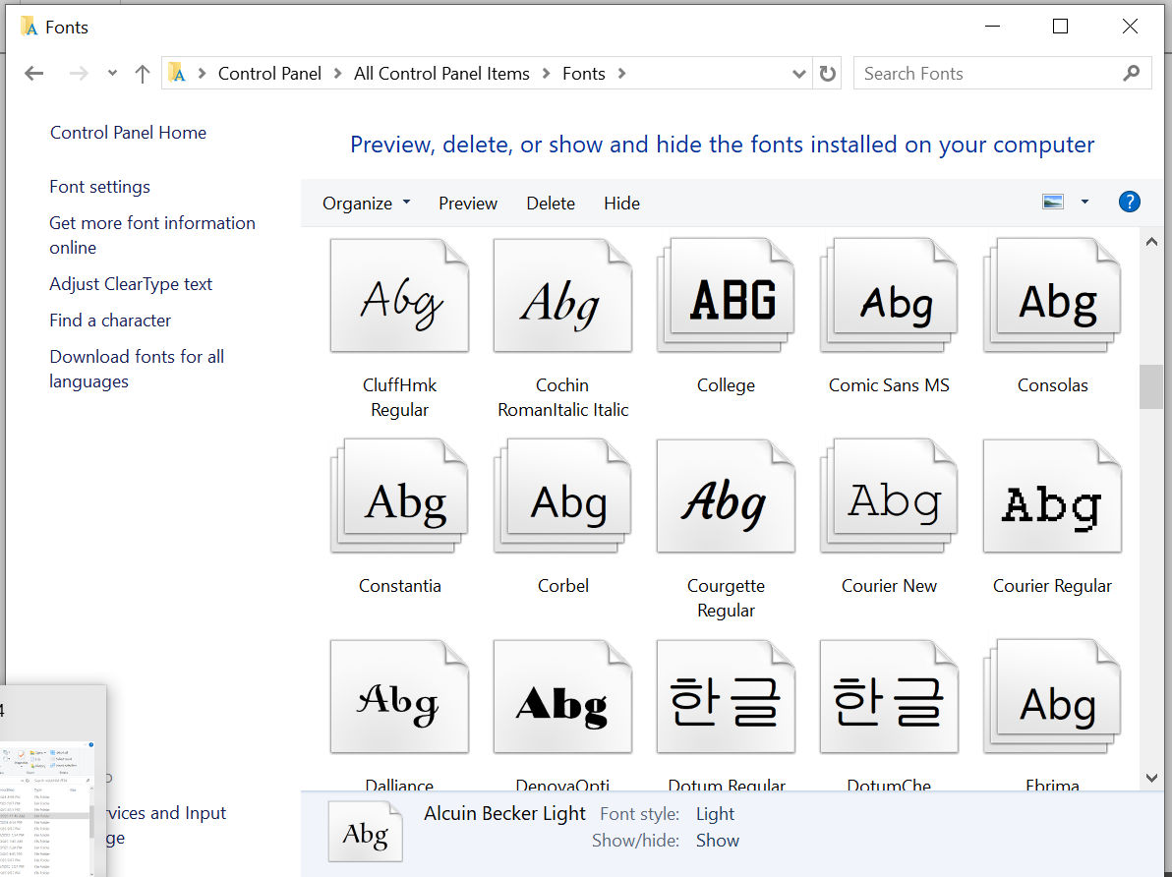Image resolution: width=1172 pixels, height=877 pixels.
Task: Select the Ebrima font icon
Action: [1052, 696]
